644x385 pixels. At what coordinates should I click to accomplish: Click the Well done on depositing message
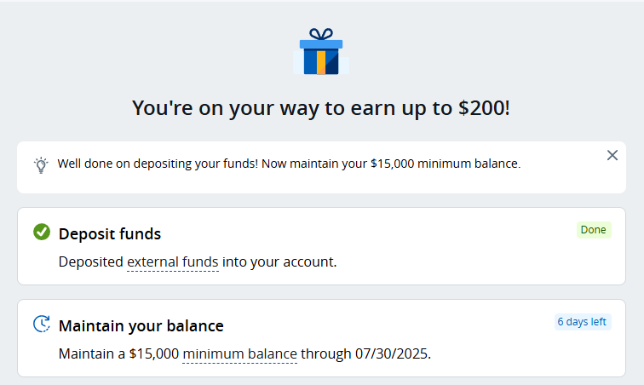[289, 164]
